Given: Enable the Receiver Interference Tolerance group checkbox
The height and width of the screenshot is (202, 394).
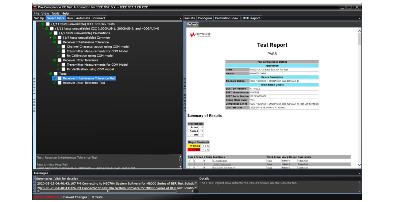Looking at the screenshot, I should 59,42.
